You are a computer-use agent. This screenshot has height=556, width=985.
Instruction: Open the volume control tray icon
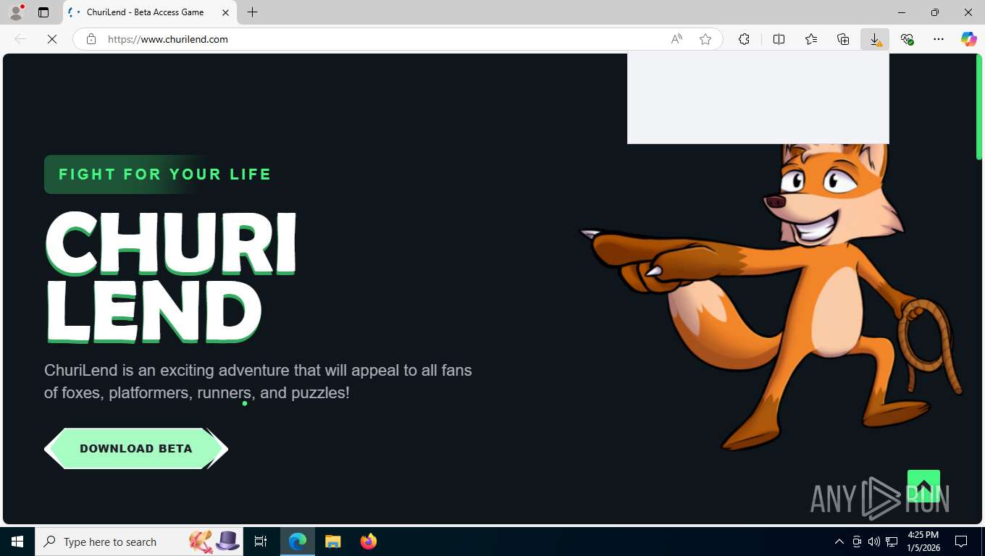coord(874,542)
